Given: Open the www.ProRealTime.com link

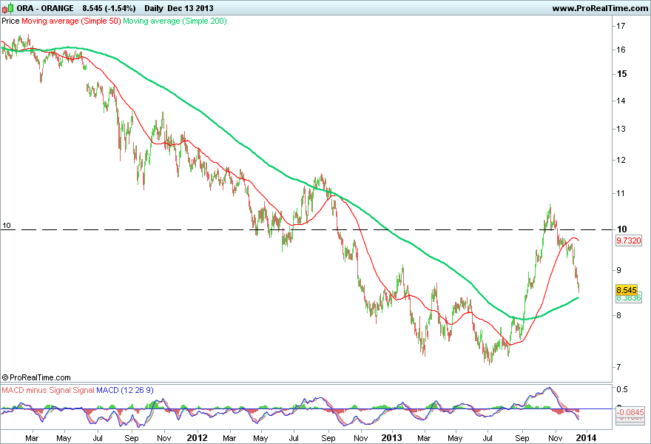Looking at the screenshot, I should [600, 8].
